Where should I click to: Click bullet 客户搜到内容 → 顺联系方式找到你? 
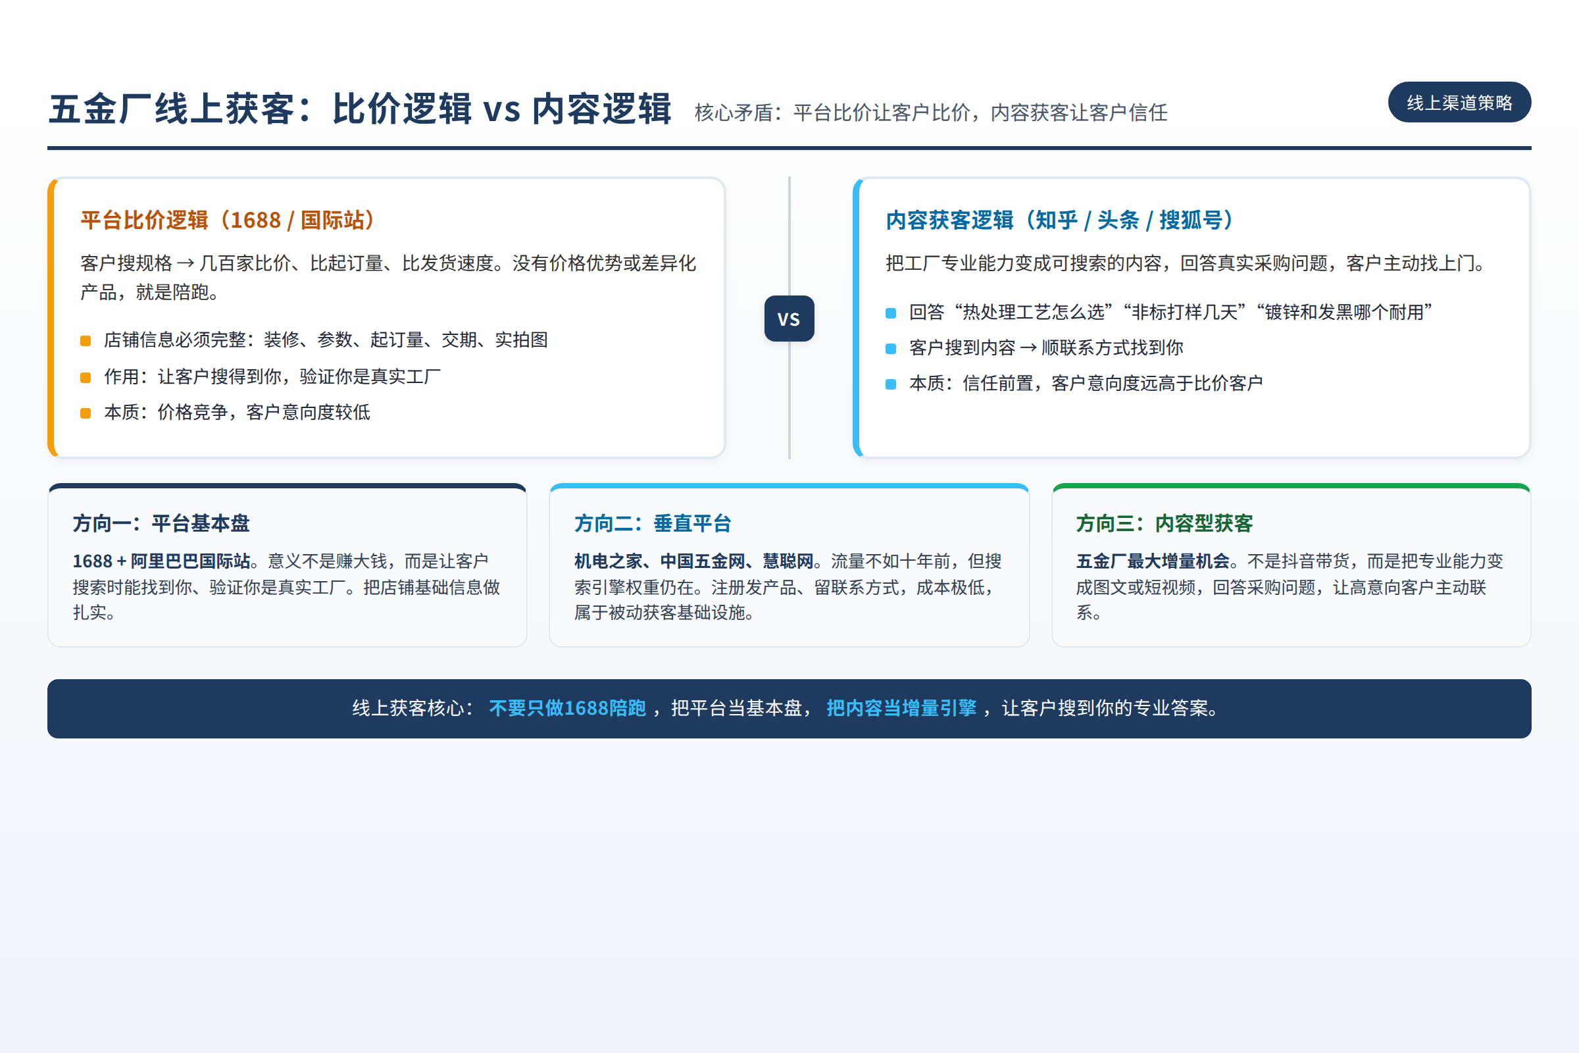(1046, 347)
